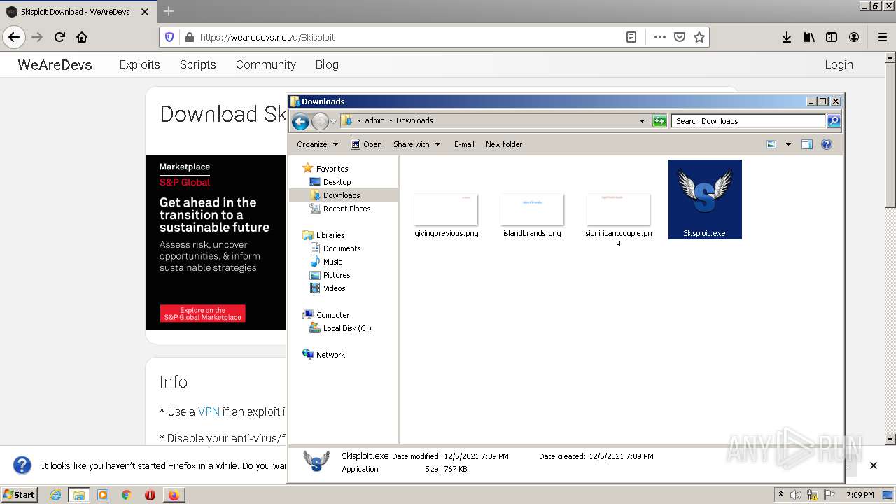View tracking protection shield icon

(x=169, y=37)
